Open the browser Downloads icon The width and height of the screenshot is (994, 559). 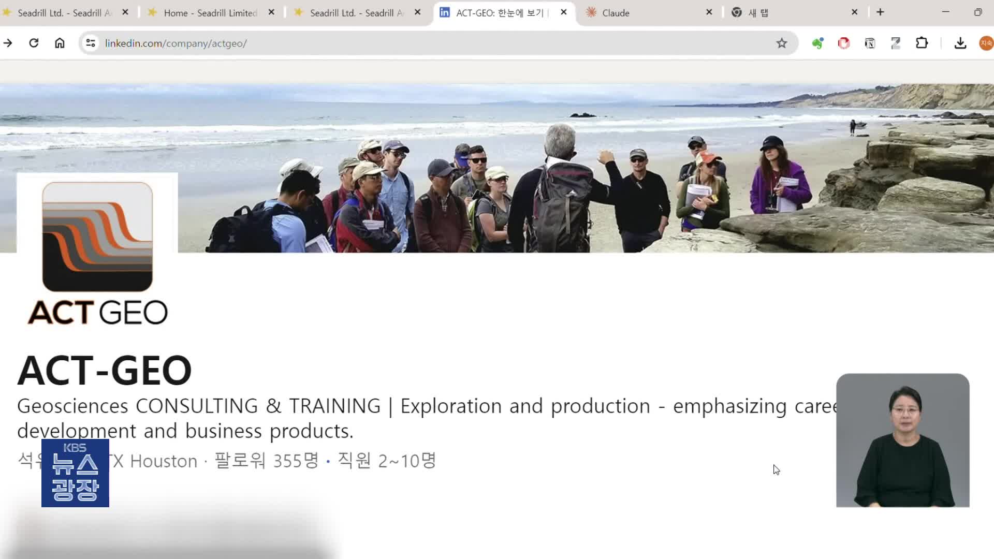[960, 43]
